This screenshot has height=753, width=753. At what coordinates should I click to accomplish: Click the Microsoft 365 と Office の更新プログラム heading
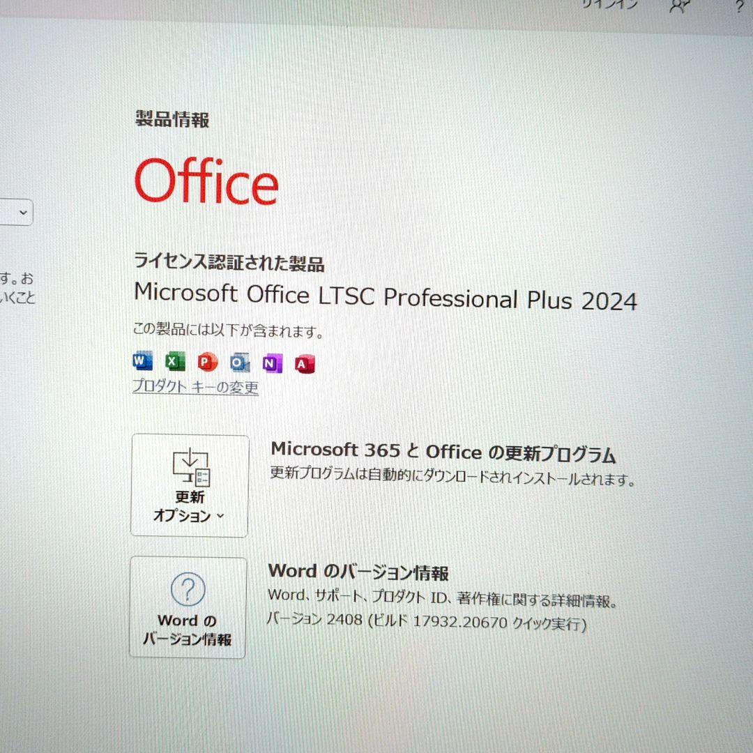point(443,452)
